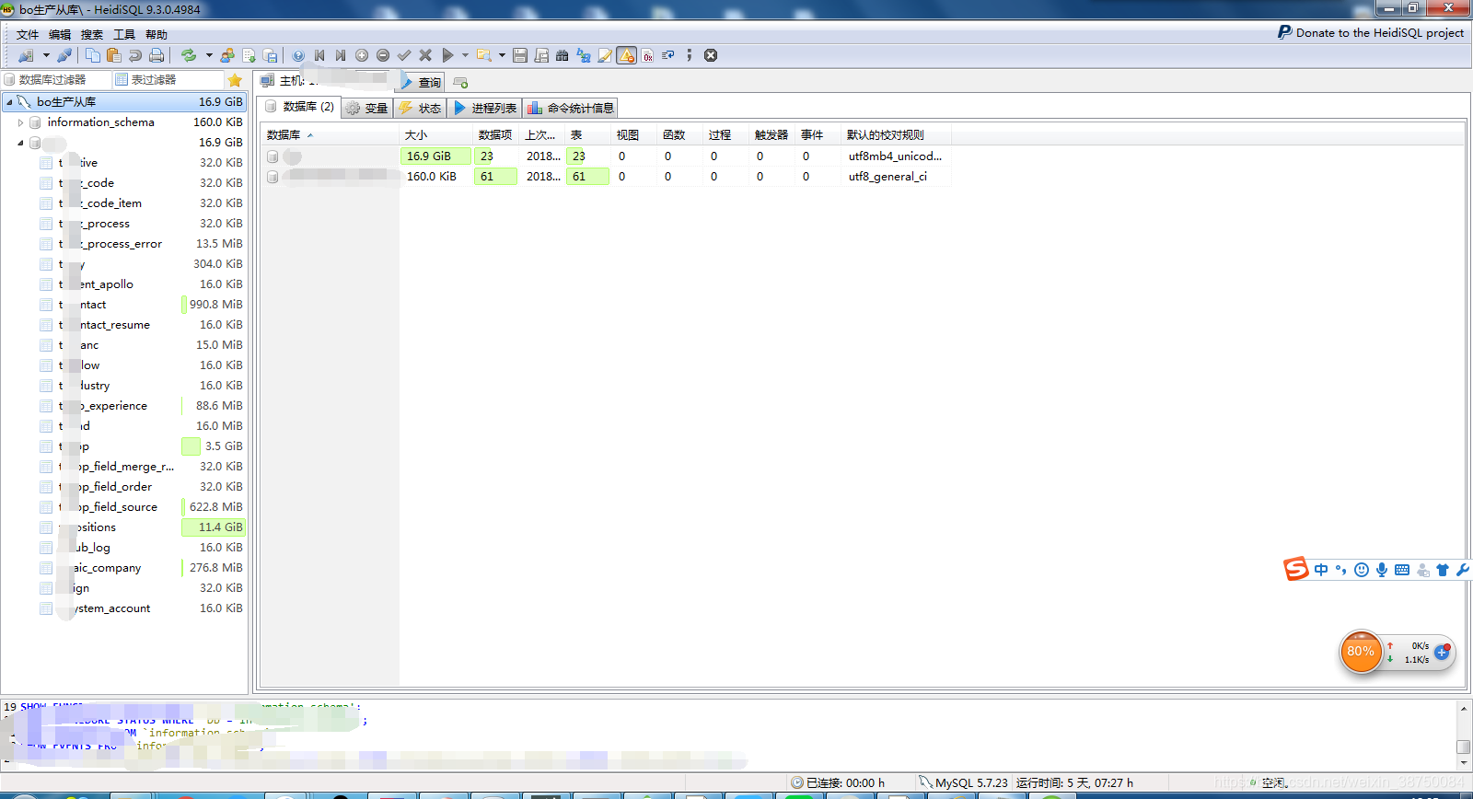Image resolution: width=1473 pixels, height=799 pixels.
Task: Click the SQL log vertical scrollbar
Action: (1463, 735)
